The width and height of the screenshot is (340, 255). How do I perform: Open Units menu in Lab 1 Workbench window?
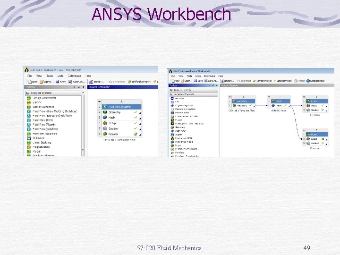[60, 76]
